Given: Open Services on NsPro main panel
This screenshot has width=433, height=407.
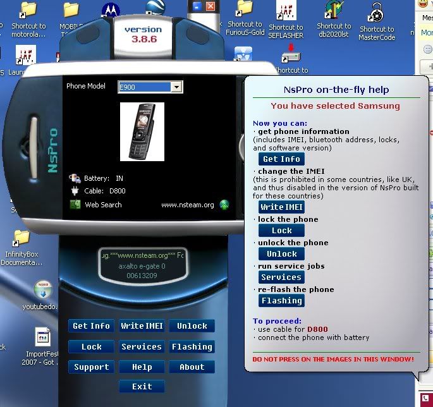Looking at the screenshot, I should click(142, 346).
